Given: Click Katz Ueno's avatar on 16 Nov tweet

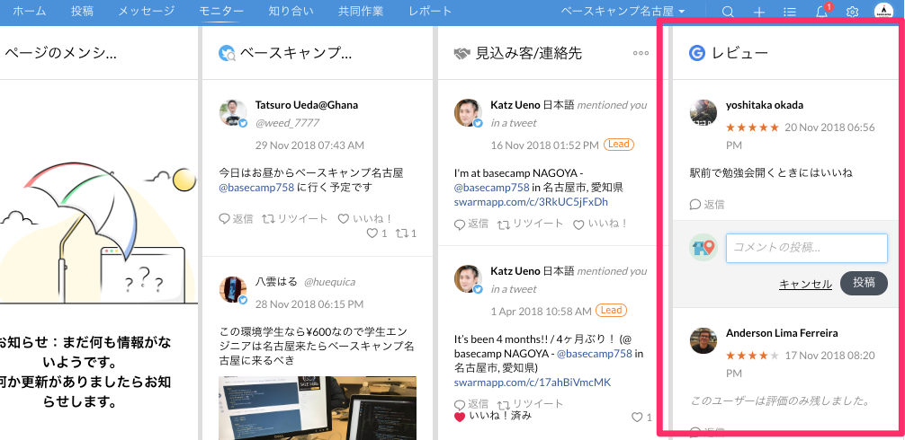Looking at the screenshot, I should [468, 113].
